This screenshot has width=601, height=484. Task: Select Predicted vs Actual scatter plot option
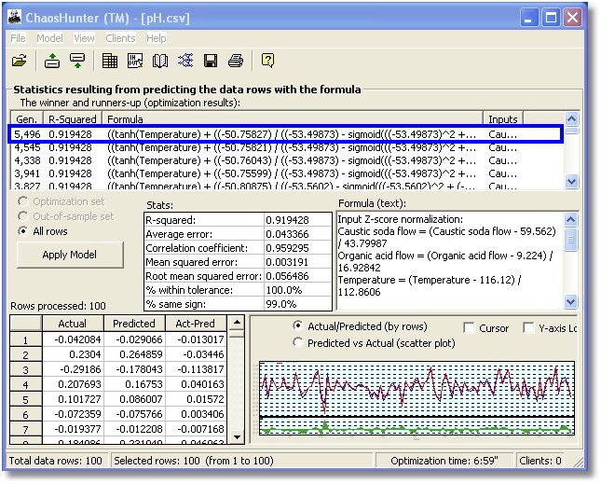(298, 342)
